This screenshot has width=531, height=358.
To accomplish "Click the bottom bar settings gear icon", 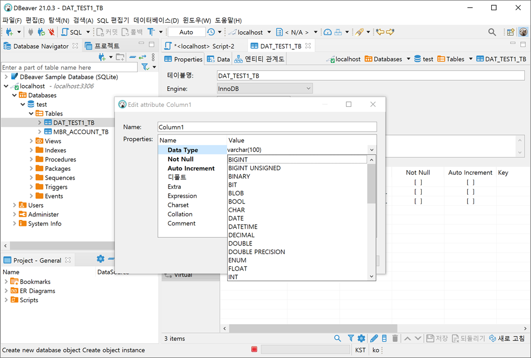I will pyautogui.click(x=361, y=339).
